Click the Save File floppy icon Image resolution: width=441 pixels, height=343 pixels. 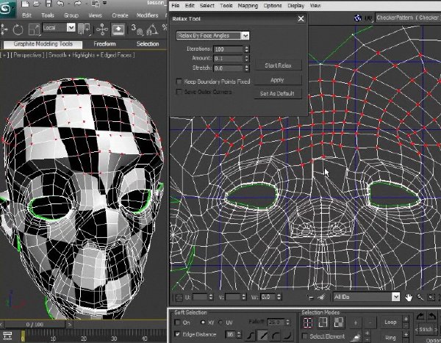point(49,4)
